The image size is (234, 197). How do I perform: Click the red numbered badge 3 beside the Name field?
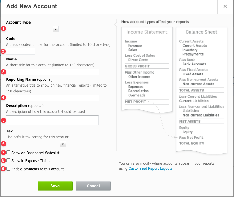tap(3, 72)
